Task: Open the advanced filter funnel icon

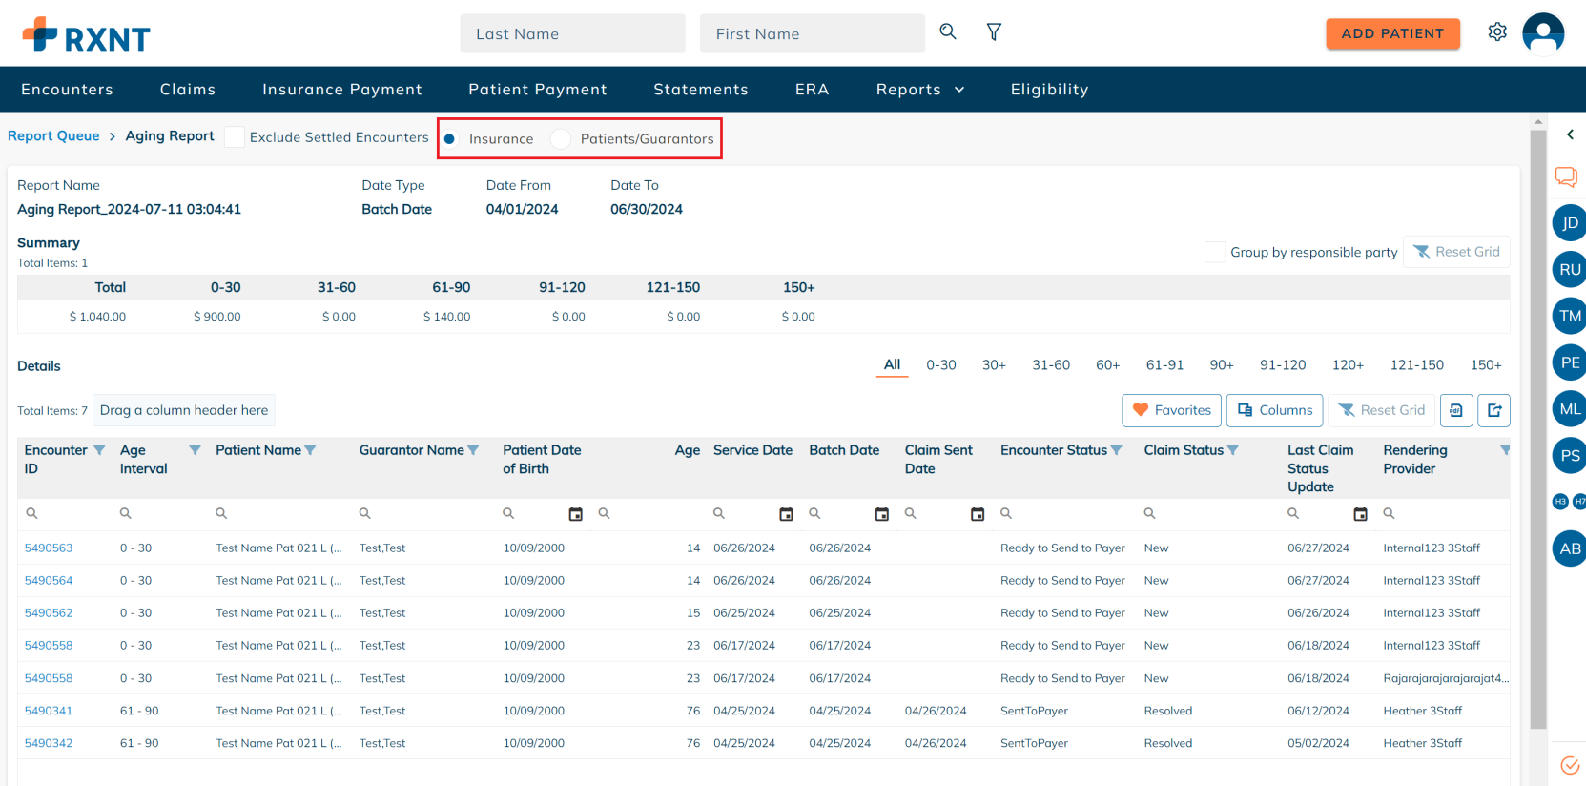Action: pos(994,32)
